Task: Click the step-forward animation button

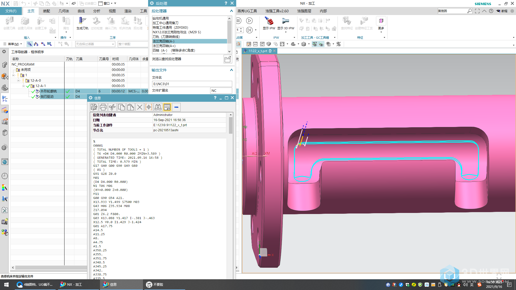Action: click(249, 30)
